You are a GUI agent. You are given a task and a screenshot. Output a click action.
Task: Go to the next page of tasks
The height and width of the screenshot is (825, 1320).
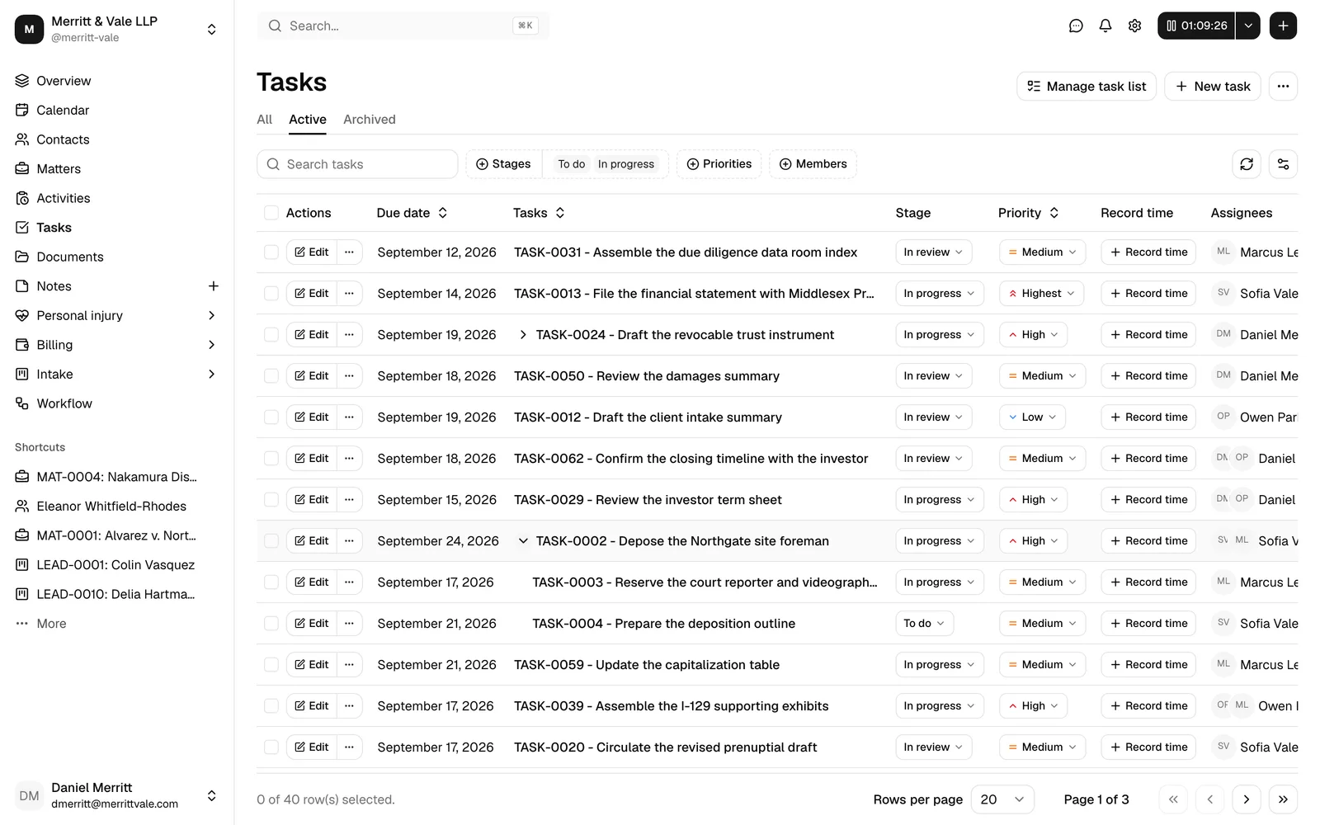coord(1247,799)
